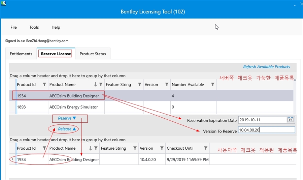Filter the bottom Feature String column

(135, 148)
